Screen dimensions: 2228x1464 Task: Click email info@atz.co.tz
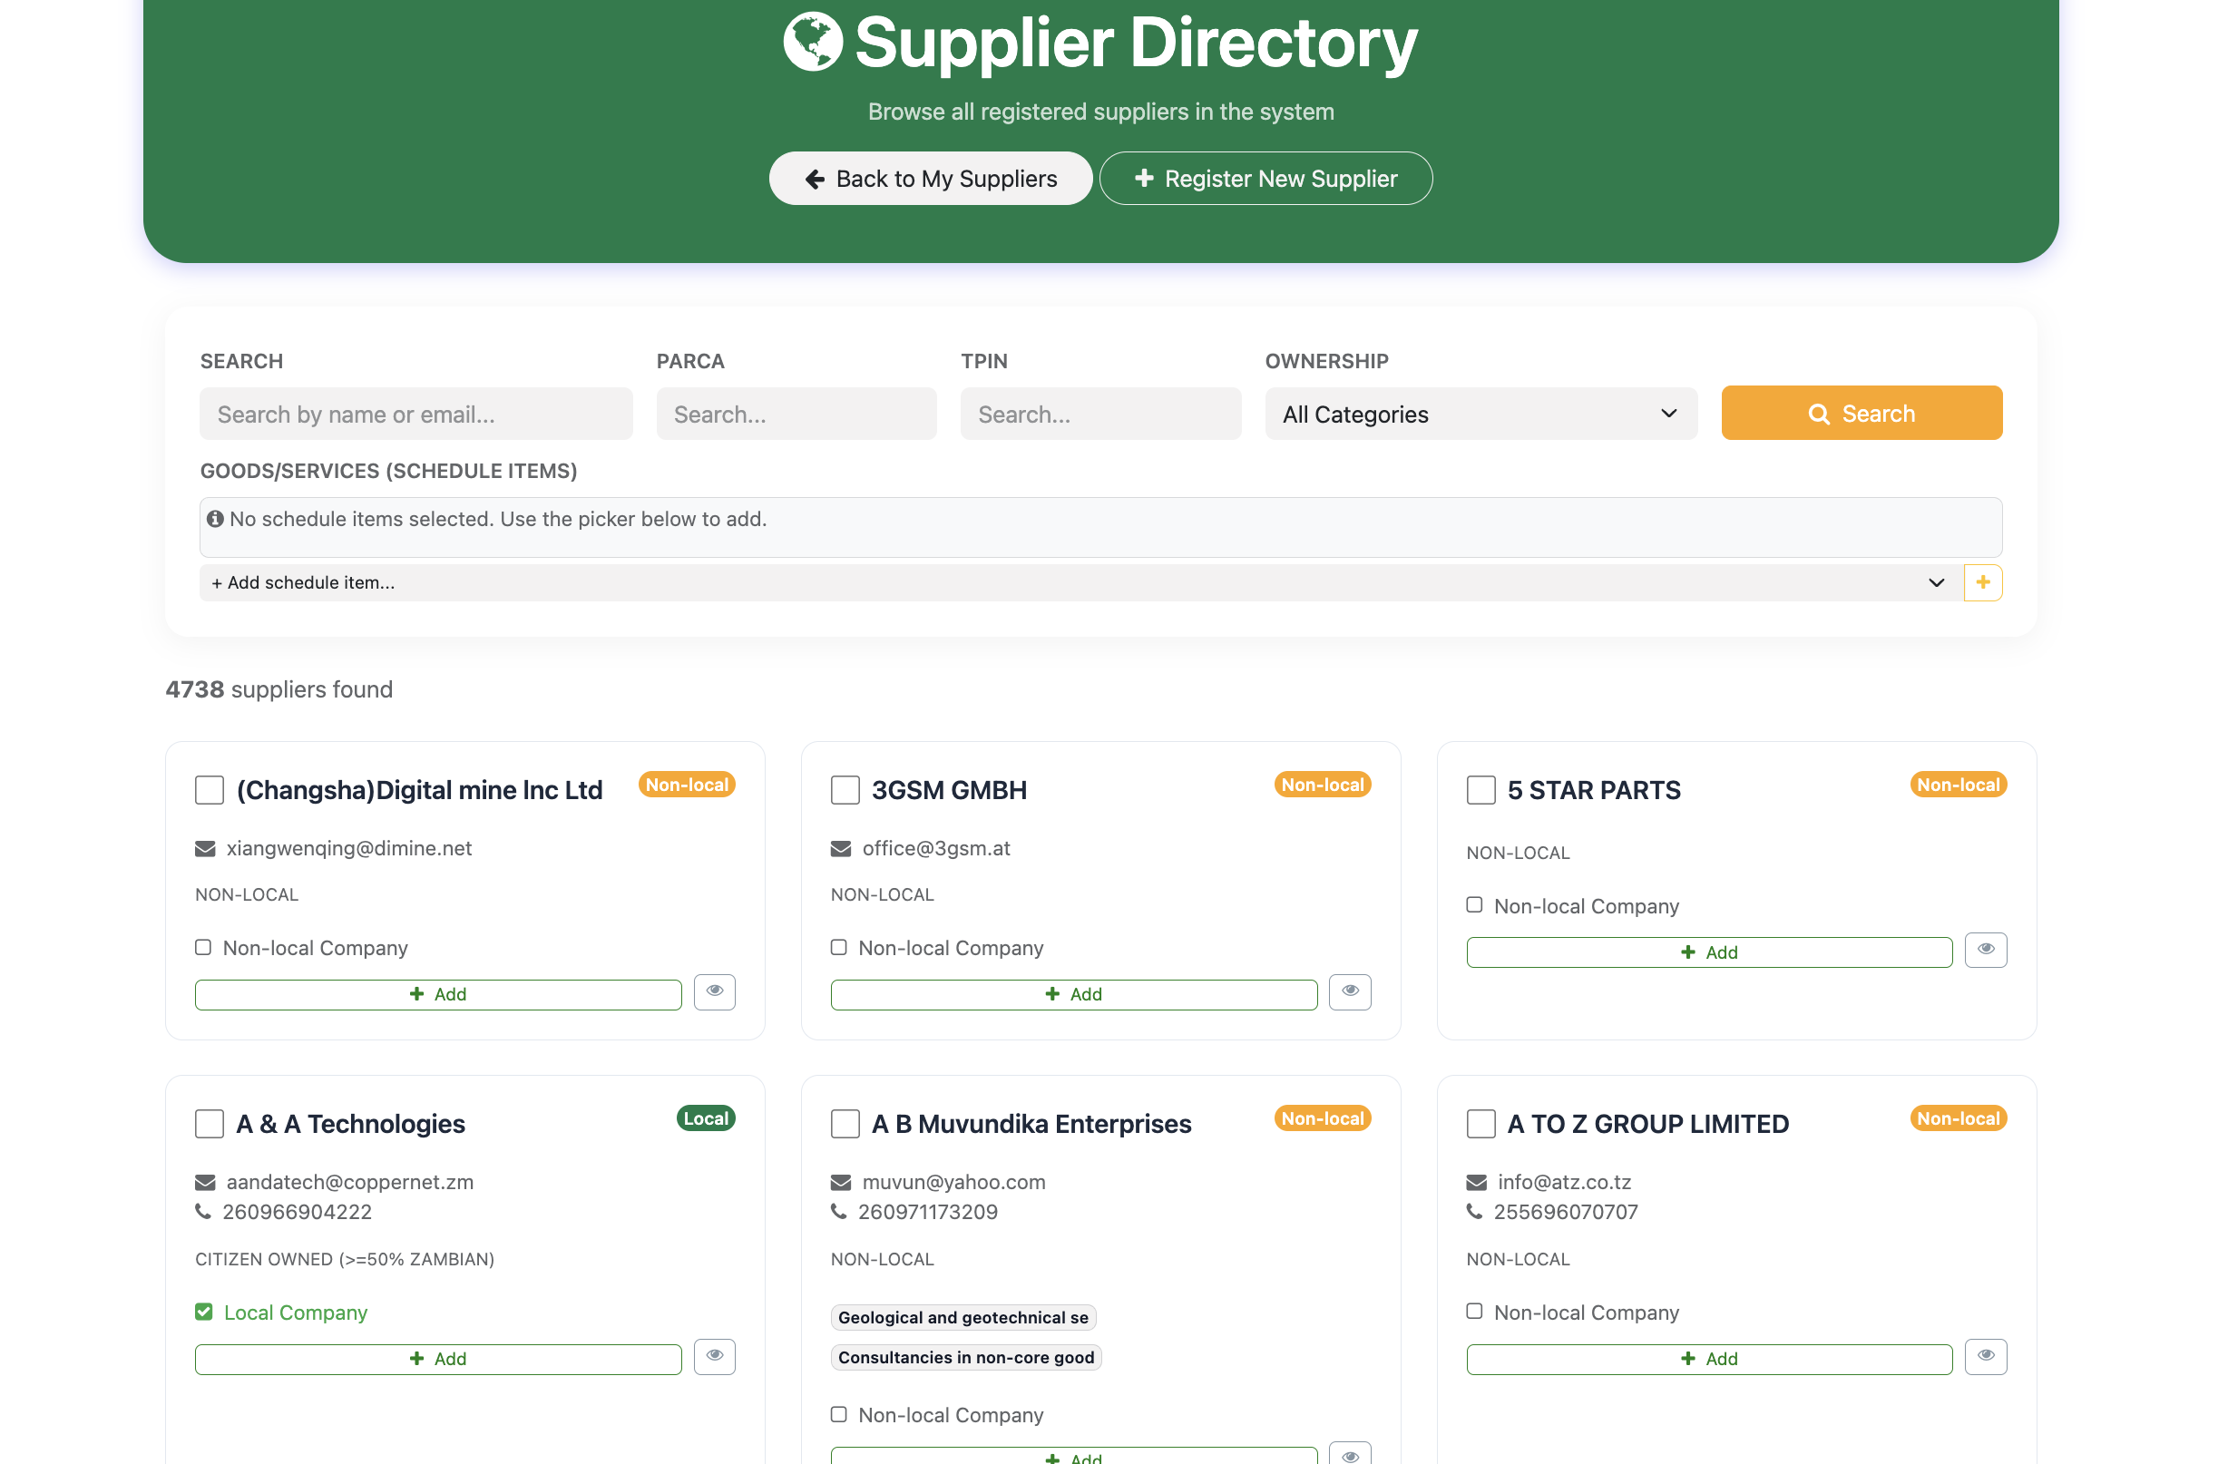point(1564,1181)
